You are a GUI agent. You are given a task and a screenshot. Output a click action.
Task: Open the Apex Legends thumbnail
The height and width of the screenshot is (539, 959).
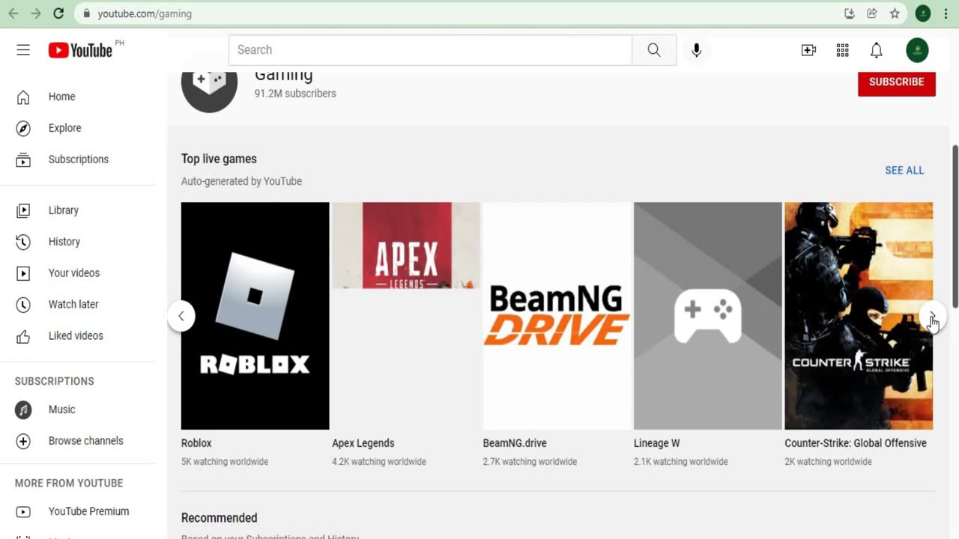[406, 246]
